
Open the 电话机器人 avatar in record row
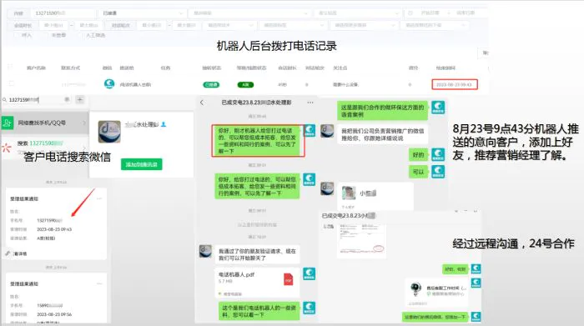point(109,83)
